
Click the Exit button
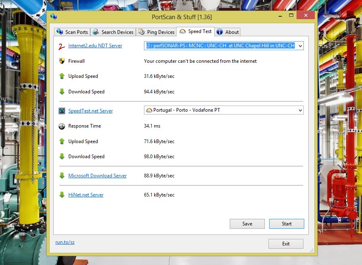286,244
